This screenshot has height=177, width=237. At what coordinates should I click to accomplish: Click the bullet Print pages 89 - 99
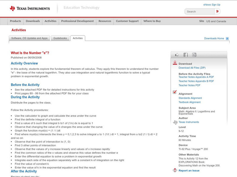tap(52, 93)
